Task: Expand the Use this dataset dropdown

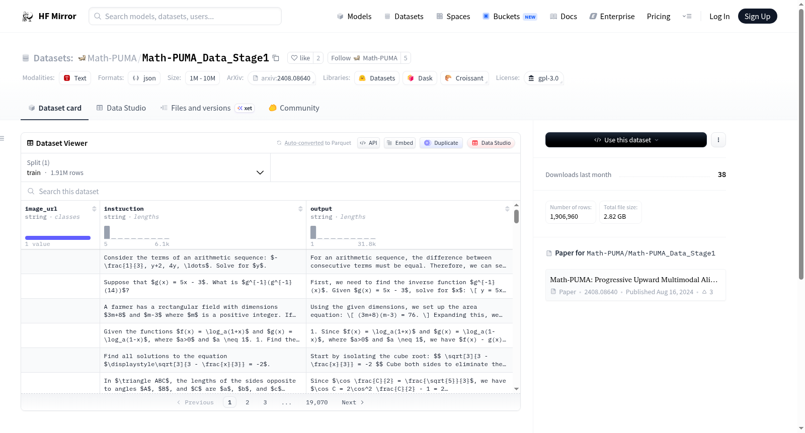Action: (x=626, y=140)
